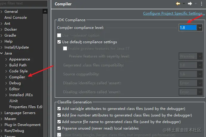Viewport: 206px width, 137px height.
Task: Uncheck Use default compliance settings
Action: (x=59, y=42)
